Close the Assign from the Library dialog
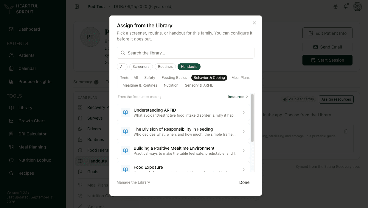The image size is (368, 208). coord(254,23)
